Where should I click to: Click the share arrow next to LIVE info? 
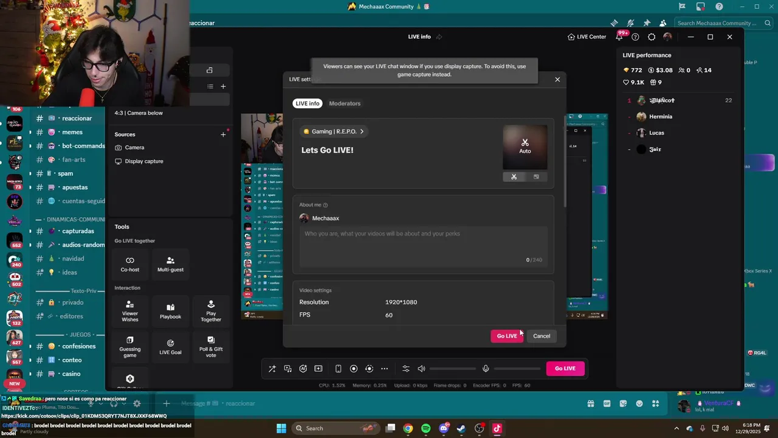pyautogui.click(x=439, y=36)
